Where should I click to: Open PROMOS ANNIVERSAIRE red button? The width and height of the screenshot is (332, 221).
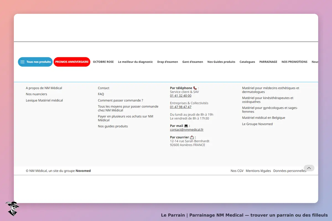tap(72, 62)
